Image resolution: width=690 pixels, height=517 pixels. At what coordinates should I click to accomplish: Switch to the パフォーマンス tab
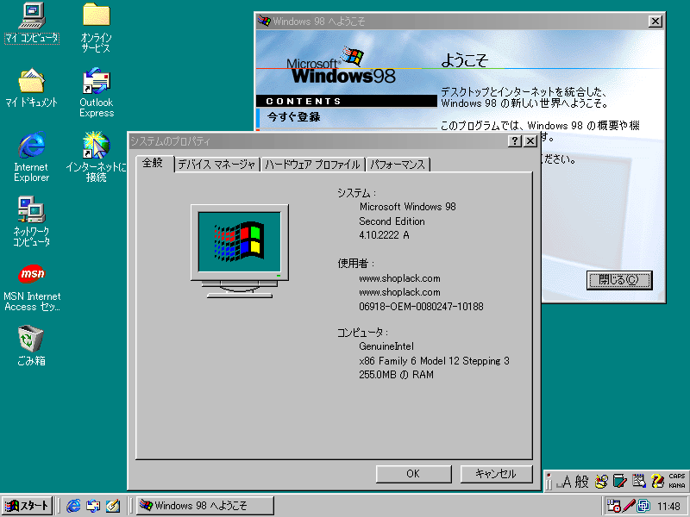click(398, 165)
